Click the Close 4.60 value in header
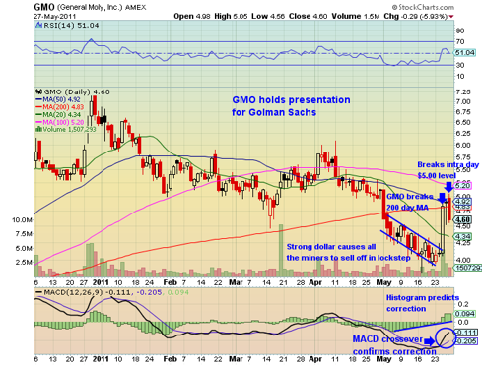Viewport: 482px width, 365px height. coord(308,16)
